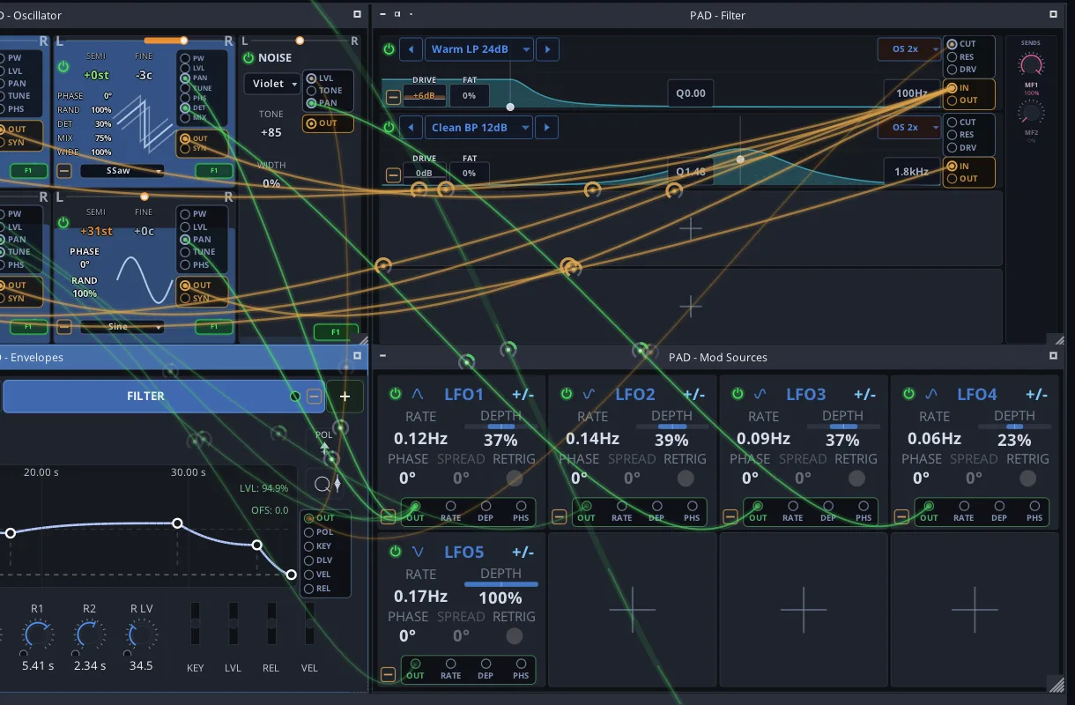This screenshot has width=1075, height=705.
Task: Toggle LFO2 power icon
Action: (x=566, y=394)
